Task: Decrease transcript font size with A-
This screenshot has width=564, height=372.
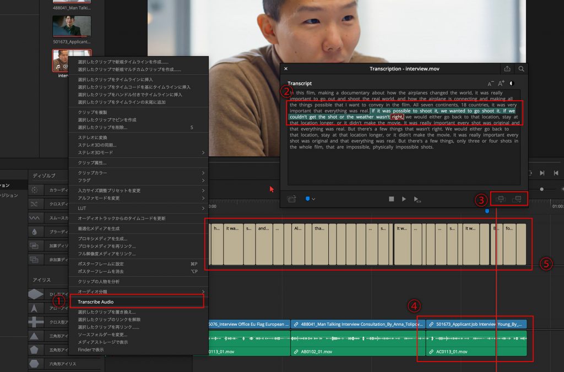Action: tap(491, 84)
